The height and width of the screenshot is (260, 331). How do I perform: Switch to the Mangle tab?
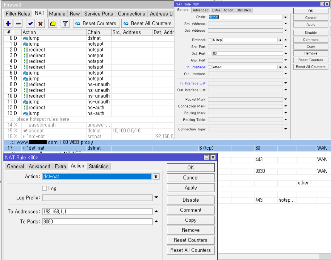[x=57, y=14]
